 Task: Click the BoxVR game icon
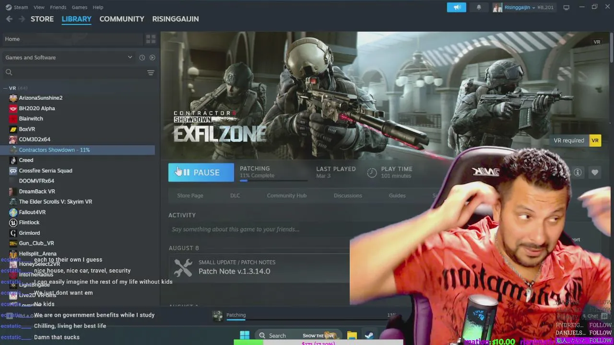point(13,129)
